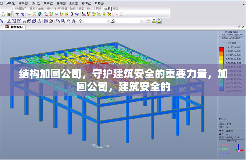The image size is (246, 160).
Task: Open the 工具(T) menu
Action: tap(73, 3)
